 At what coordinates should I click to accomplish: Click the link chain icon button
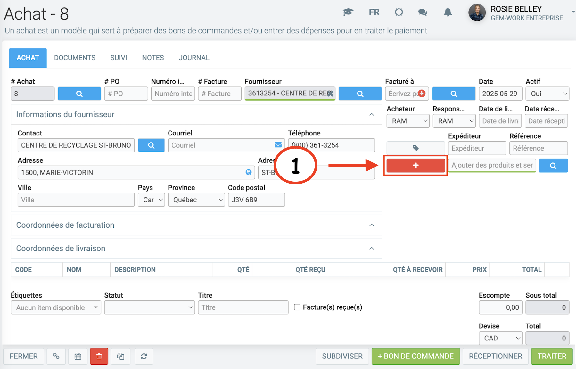pos(56,356)
